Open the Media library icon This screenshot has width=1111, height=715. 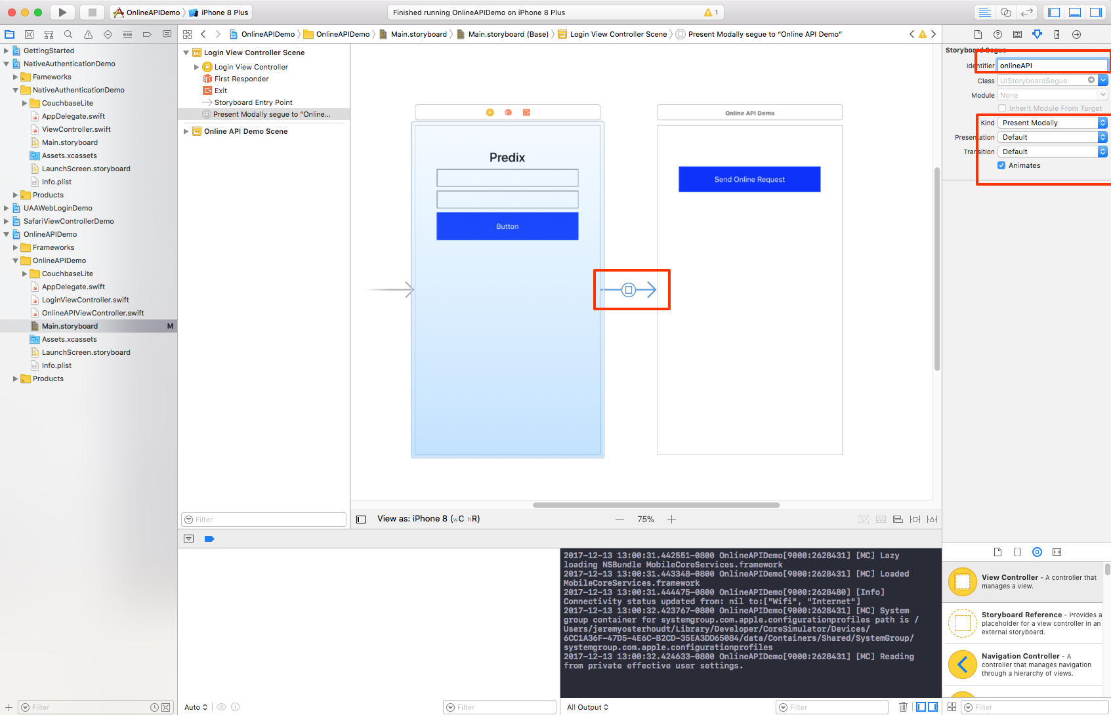(1057, 552)
